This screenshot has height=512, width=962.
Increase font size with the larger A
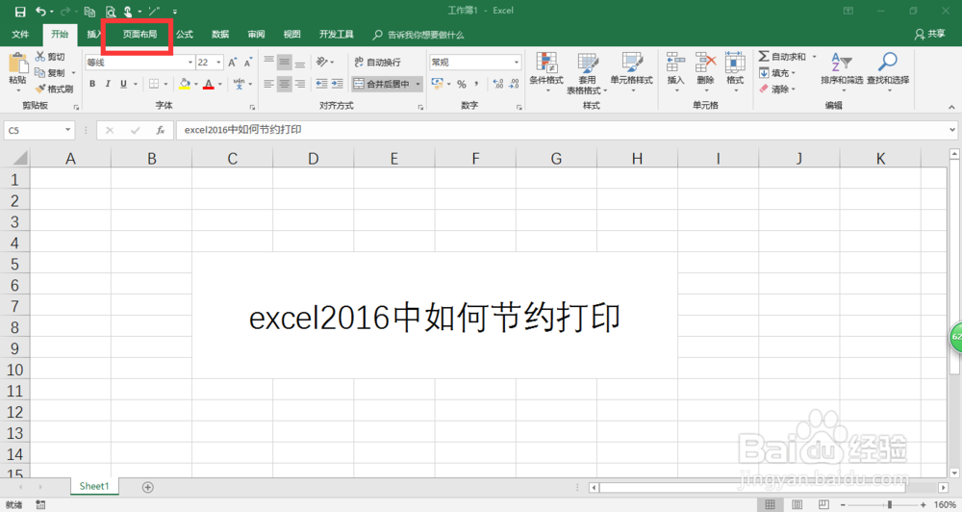[233, 63]
